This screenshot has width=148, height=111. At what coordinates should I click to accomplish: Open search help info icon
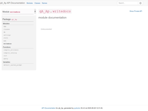[140, 3]
